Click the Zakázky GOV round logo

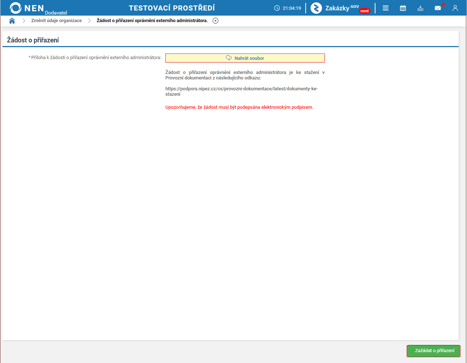click(x=316, y=8)
